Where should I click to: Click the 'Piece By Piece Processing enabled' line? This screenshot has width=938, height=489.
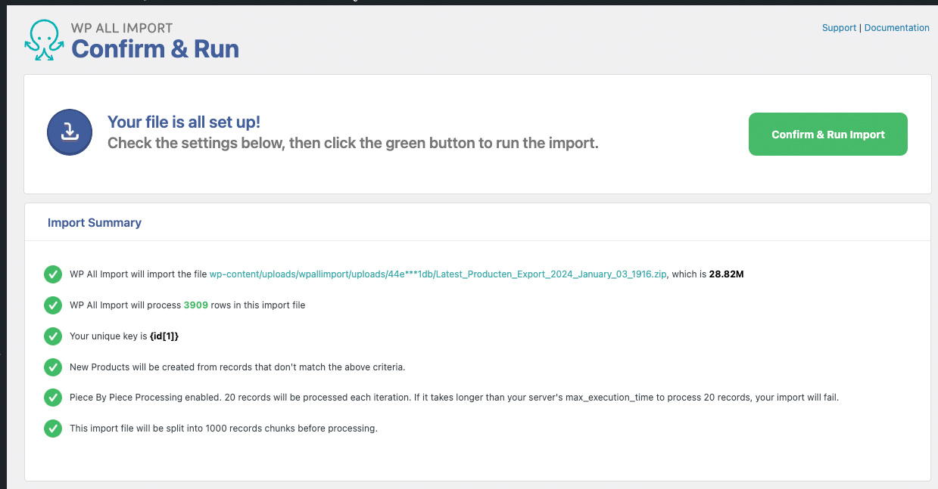click(454, 398)
